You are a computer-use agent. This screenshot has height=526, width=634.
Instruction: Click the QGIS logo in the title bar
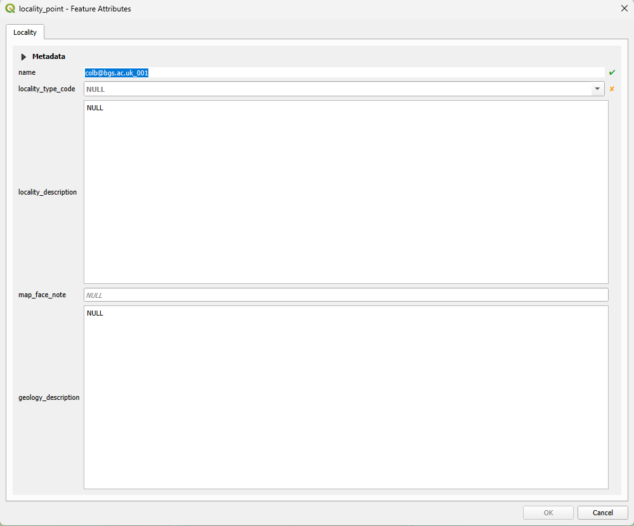[x=10, y=8]
